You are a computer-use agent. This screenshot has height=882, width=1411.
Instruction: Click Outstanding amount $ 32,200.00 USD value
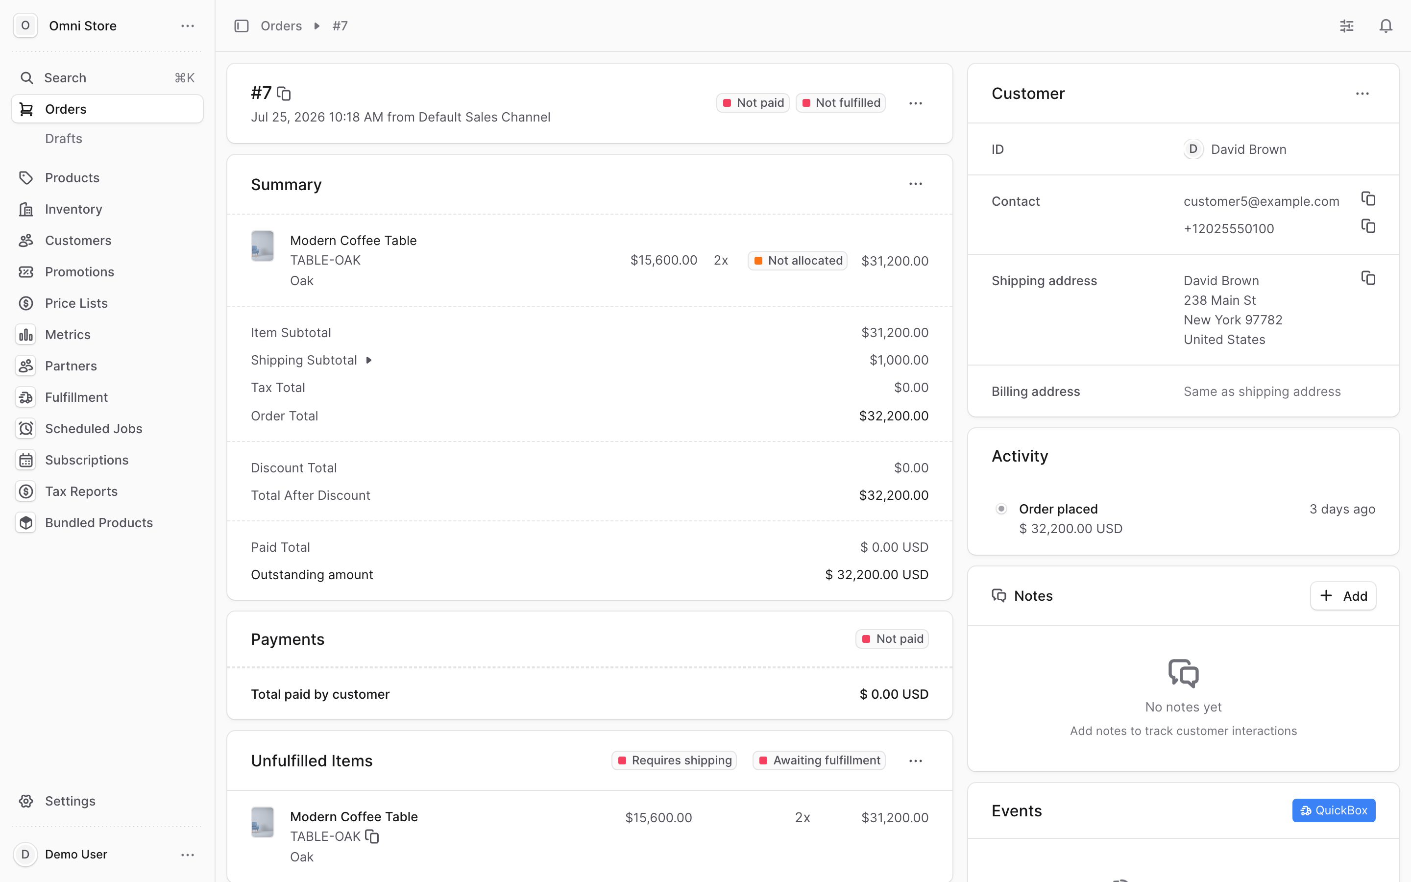click(877, 575)
